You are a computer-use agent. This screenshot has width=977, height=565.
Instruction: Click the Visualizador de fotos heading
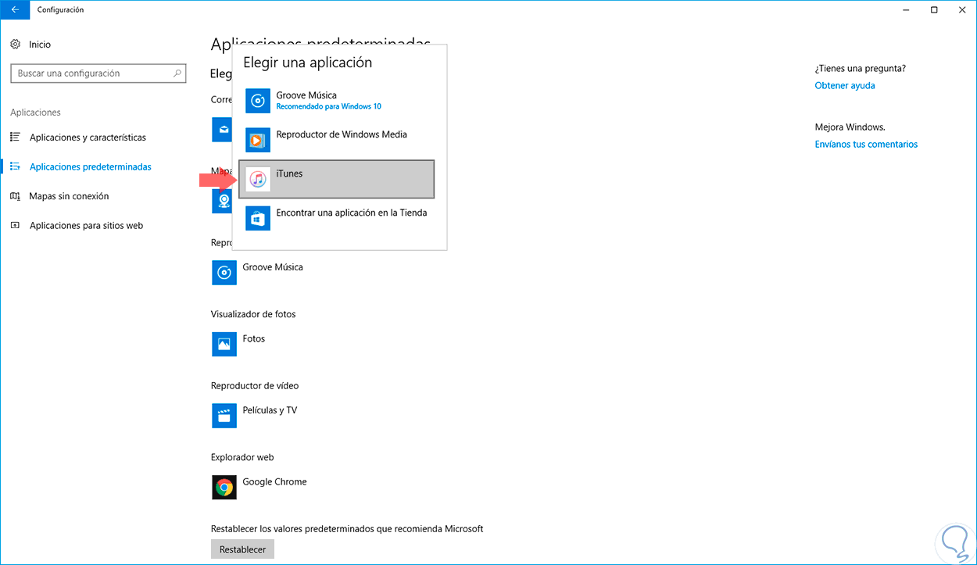click(x=253, y=314)
